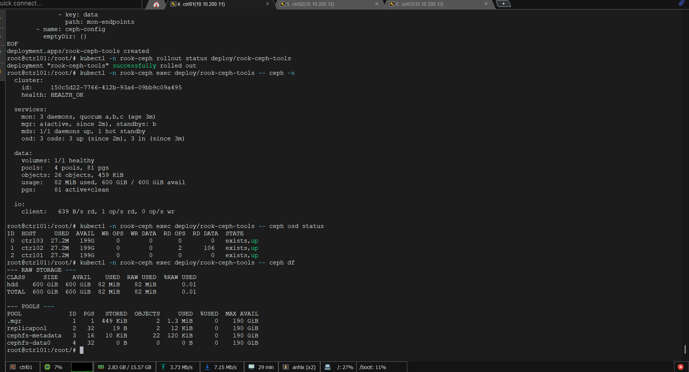
Task: Click the terminal vertical scrollbar handle
Action: [x=685, y=349]
